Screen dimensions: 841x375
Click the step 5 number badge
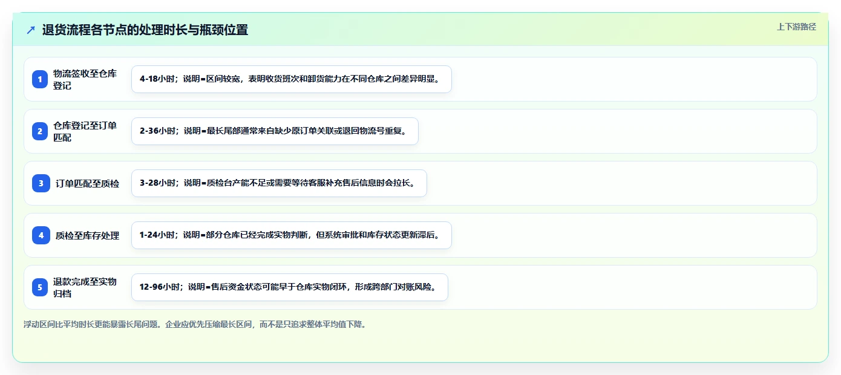pos(40,287)
